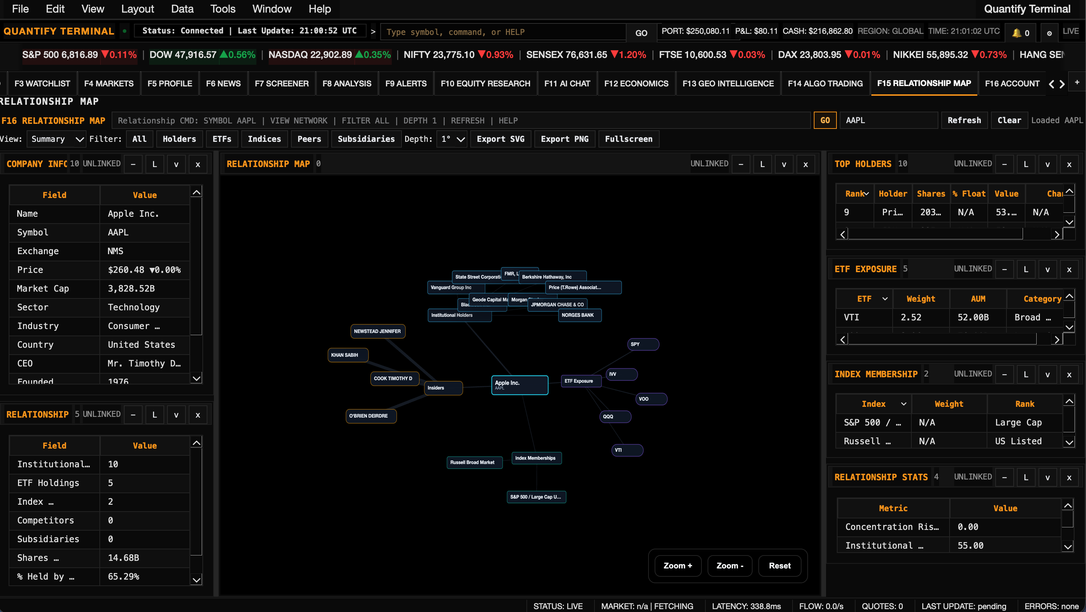Click the Apple Inc. center node

pyautogui.click(x=520, y=385)
